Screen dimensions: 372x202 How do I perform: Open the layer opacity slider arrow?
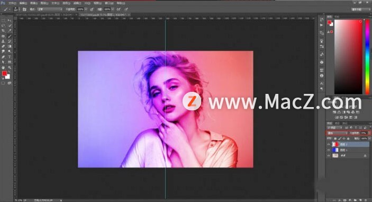[369, 133]
